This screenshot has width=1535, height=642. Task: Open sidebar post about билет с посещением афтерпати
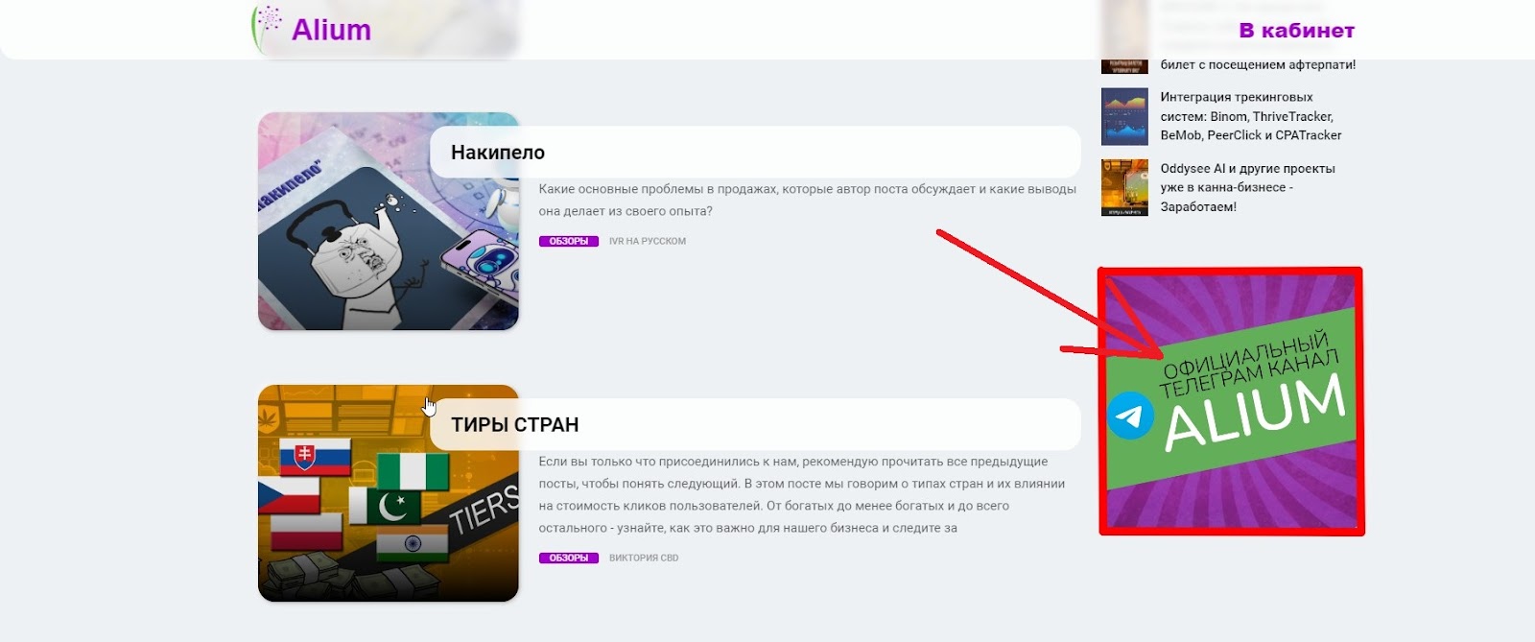coord(1258,64)
